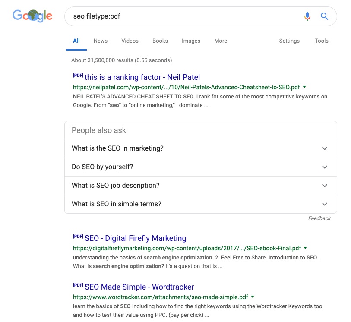Click the Neil Patel cheat sheet snippet text

point(200,101)
